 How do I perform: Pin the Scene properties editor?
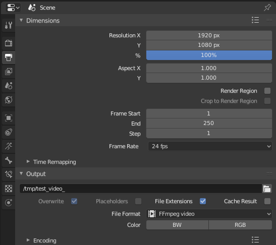[x=267, y=8]
